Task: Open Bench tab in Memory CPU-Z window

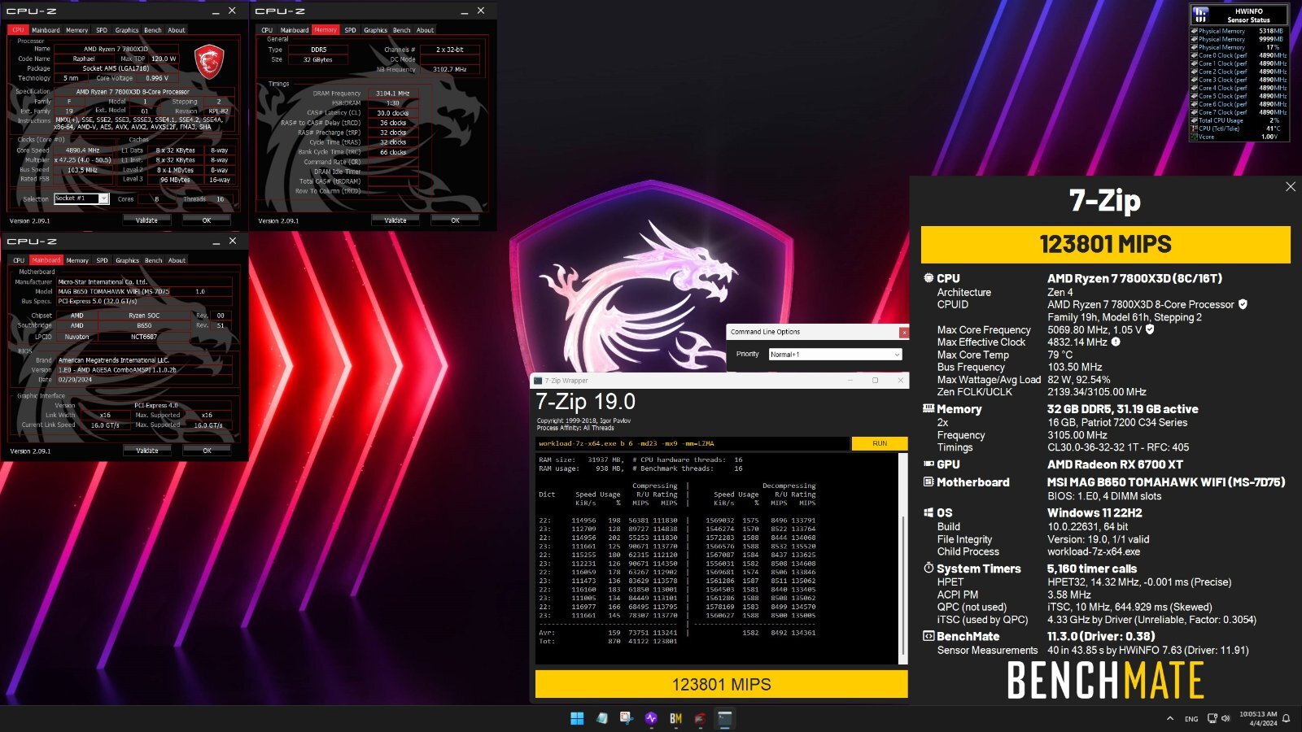Action: point(402,30)
